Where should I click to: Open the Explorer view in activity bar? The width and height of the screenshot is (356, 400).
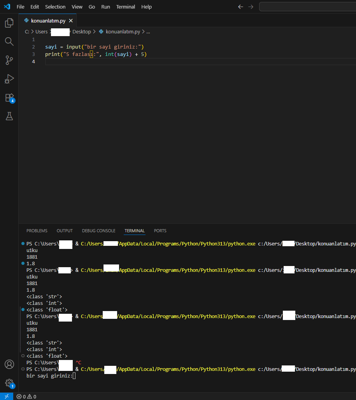[9, 23]
